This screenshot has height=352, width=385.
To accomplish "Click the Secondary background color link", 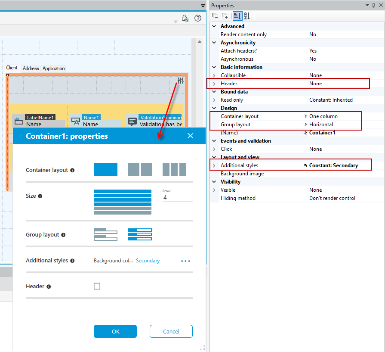I will (148, 261).
